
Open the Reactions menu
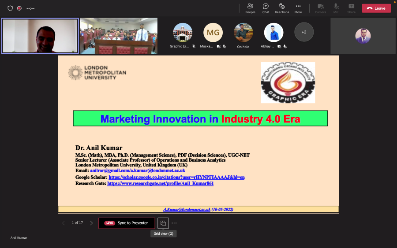[282, 8]
